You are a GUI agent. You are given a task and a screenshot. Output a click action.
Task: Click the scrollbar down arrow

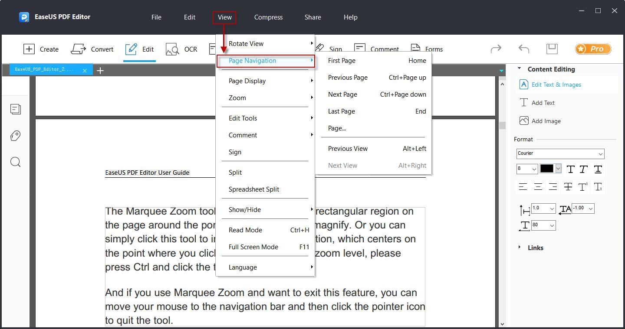[x=502, y=323]
